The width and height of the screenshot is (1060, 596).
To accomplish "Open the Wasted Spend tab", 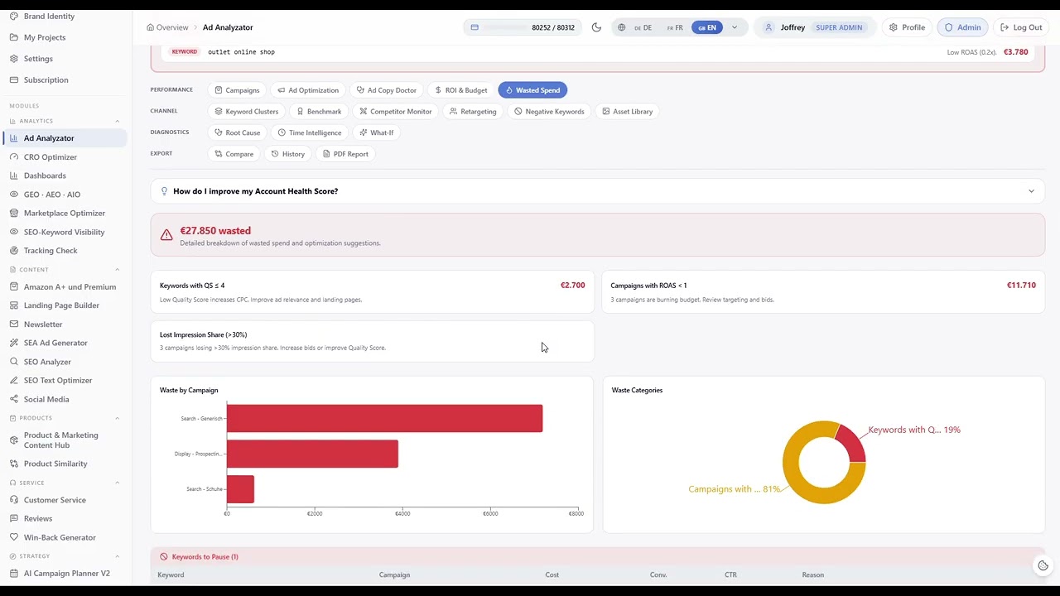I will 532,90.
